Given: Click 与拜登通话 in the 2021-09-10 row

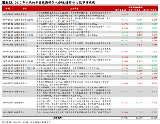Looking at the screenshot, I should [x=19, y=112].
